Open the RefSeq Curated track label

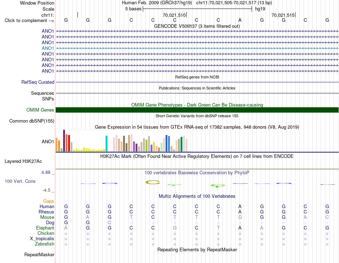point(38,82)
